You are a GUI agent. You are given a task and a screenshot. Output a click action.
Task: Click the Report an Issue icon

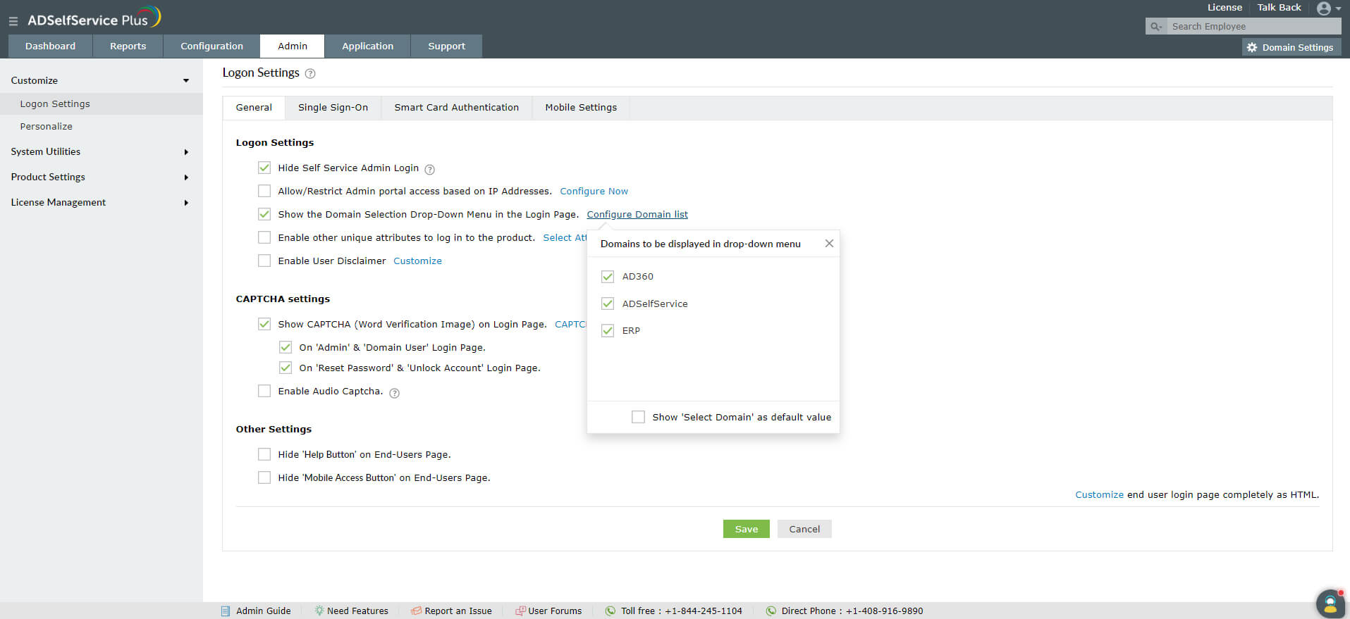(x=417, y=611)
